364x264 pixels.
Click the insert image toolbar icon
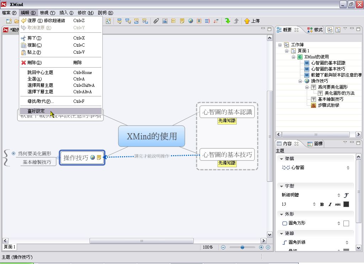(x=165, y=21)
